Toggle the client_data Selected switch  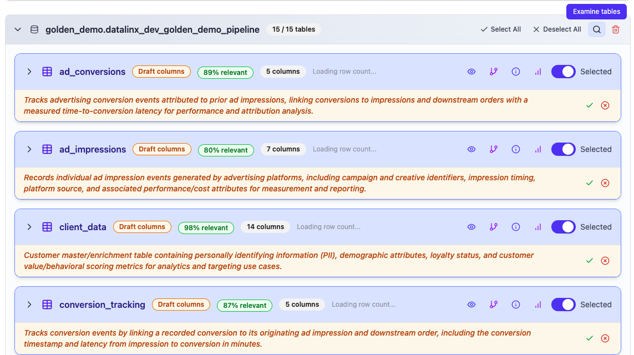click(x=563, y=227)
